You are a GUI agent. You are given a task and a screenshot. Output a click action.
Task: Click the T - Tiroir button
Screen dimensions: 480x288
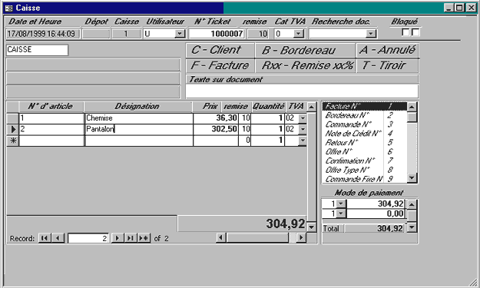tap(388, 65)
